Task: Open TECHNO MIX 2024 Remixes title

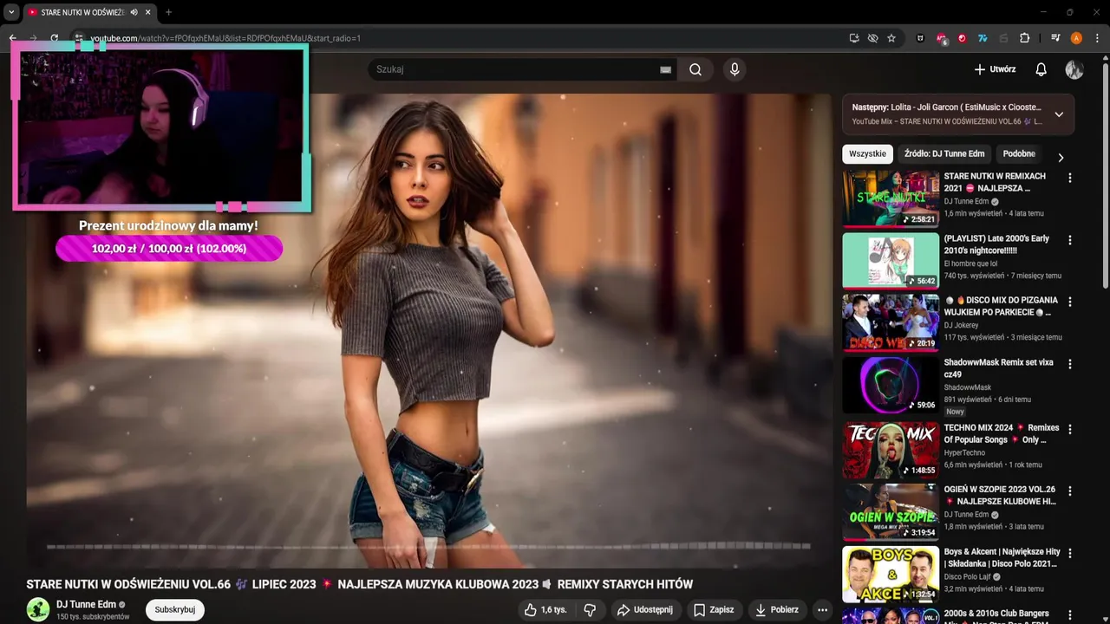Action: point(1002,433)
